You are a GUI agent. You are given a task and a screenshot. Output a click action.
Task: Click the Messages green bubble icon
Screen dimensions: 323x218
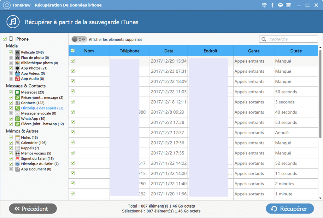pyautogui.click(x=18, y=92)
